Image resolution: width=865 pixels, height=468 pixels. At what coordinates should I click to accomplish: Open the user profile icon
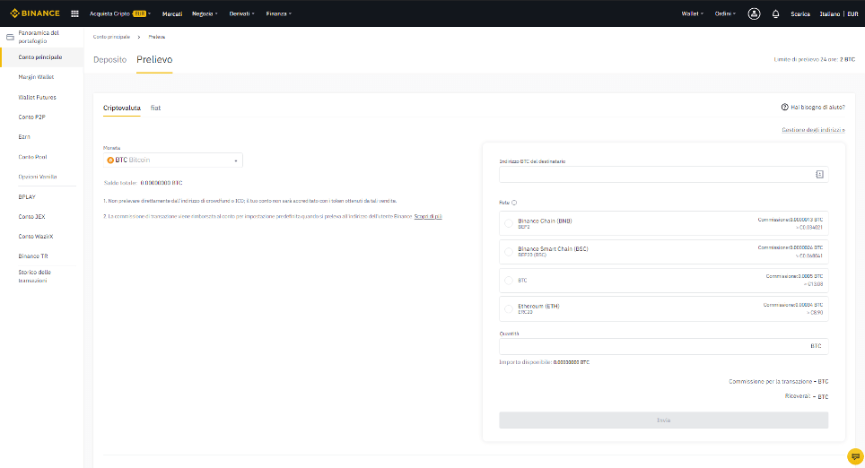coord(754,13)
